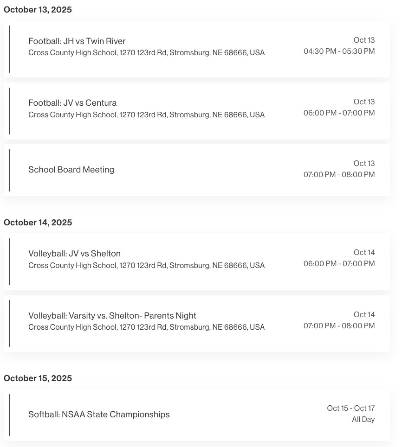Click the Oct 15 - Oct 17 date range

(350, 409)
